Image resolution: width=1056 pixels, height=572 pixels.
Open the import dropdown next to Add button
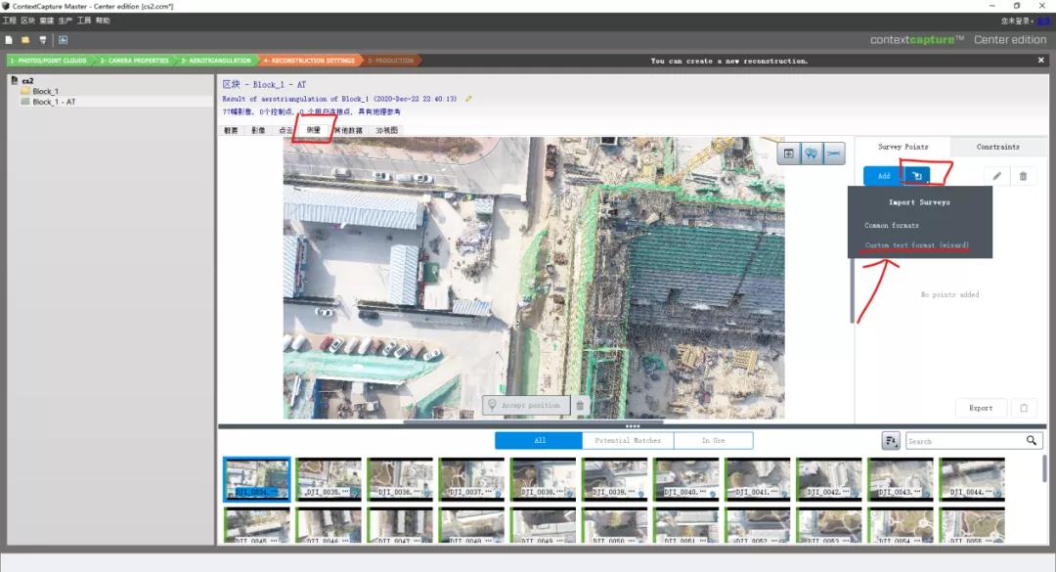tap(916, 175)
